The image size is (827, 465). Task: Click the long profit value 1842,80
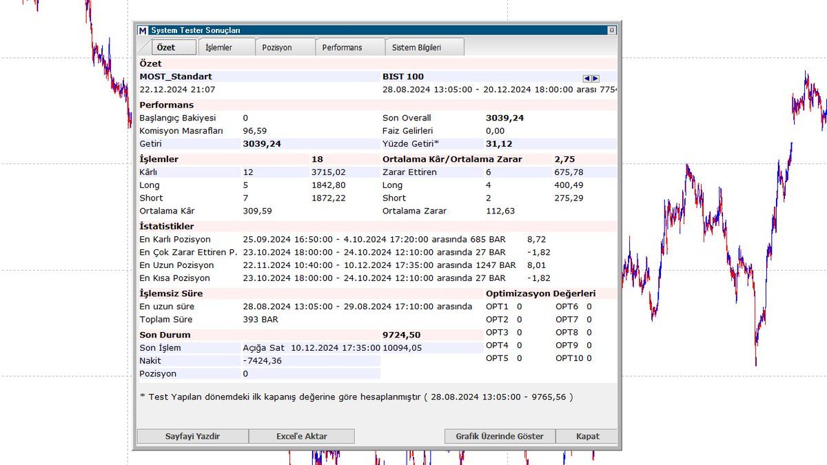click(329, 185)
